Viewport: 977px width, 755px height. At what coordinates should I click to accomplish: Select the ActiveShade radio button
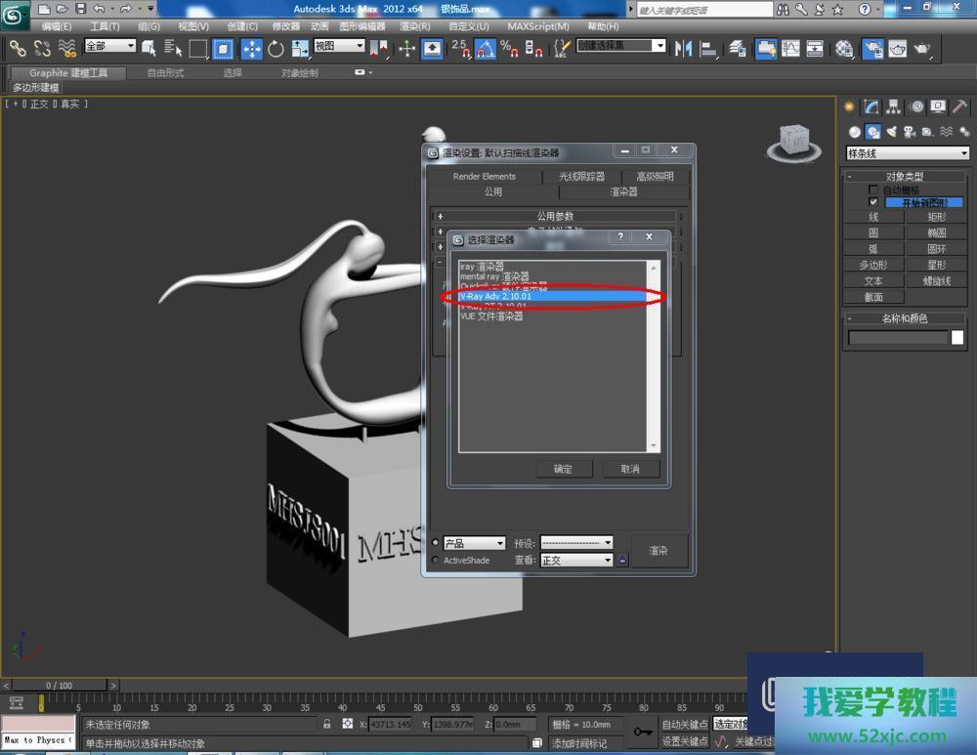tap(436, 561)
